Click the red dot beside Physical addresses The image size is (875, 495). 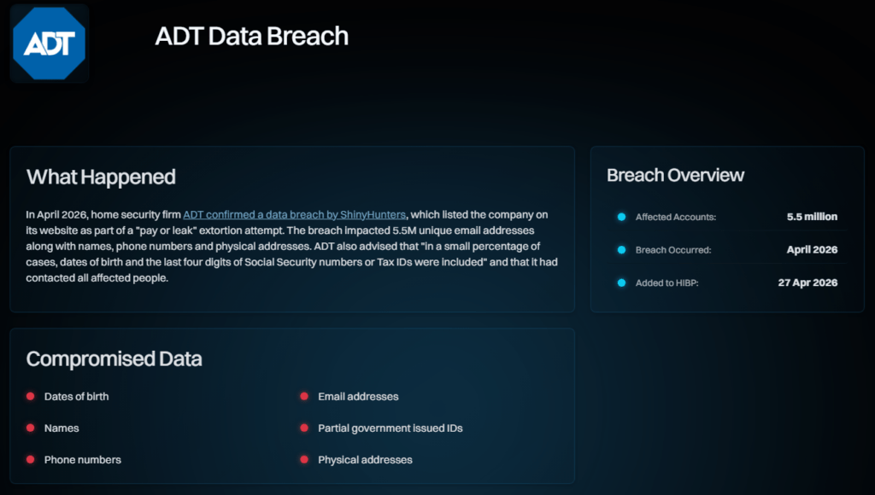[304, 460]
